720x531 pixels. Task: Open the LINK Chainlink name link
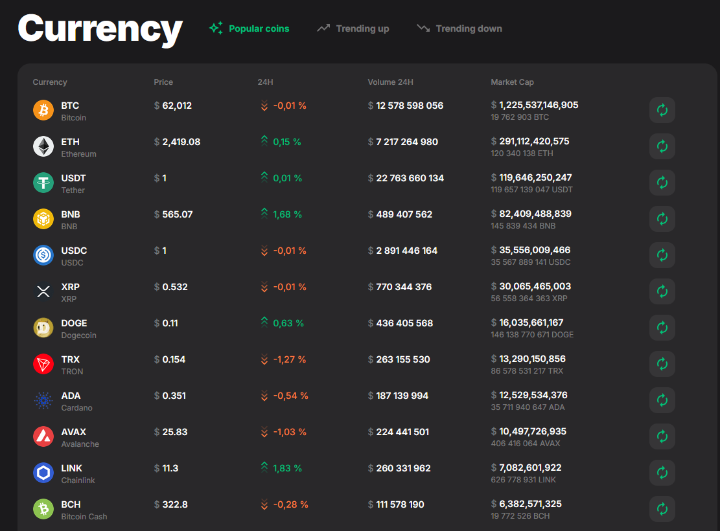[78, 474]
